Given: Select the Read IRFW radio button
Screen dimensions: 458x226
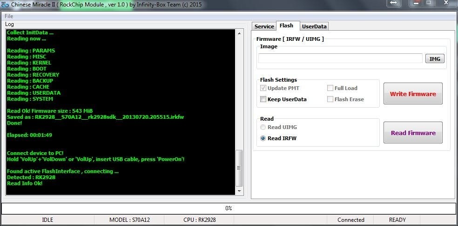Looking at the screenshot, I should point(263,138).
